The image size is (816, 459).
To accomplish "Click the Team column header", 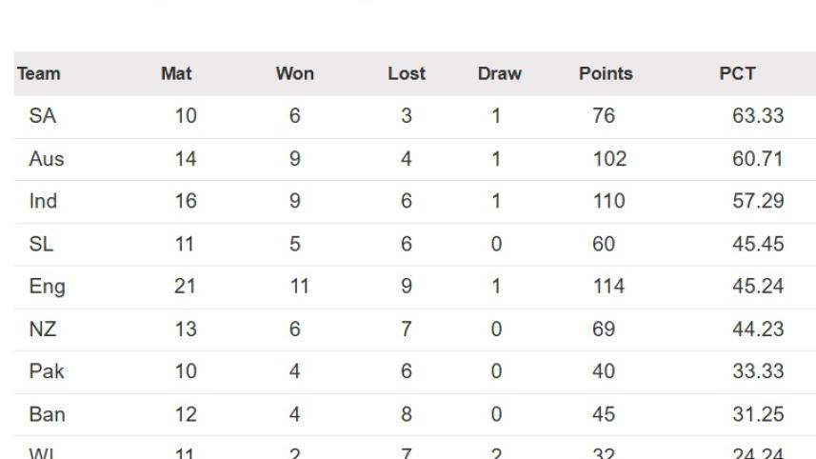I will click(x=39, y=73).
